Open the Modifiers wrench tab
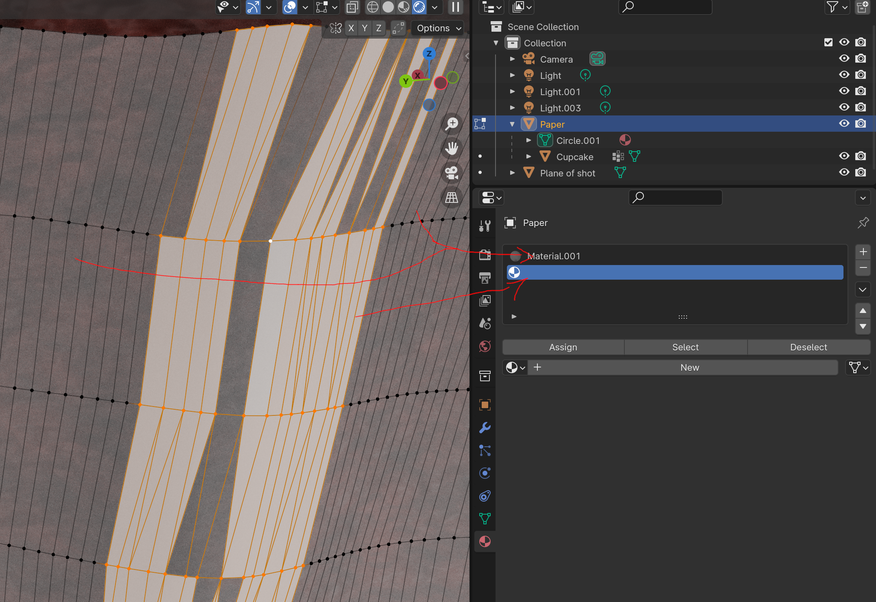Viewport: 876px width, 602px height. pyautogui.click(x=485, y=428)
